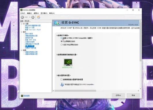Click the Forward arrow toolbar button
This screenshot has width=153, height=110.
[33, 17]
